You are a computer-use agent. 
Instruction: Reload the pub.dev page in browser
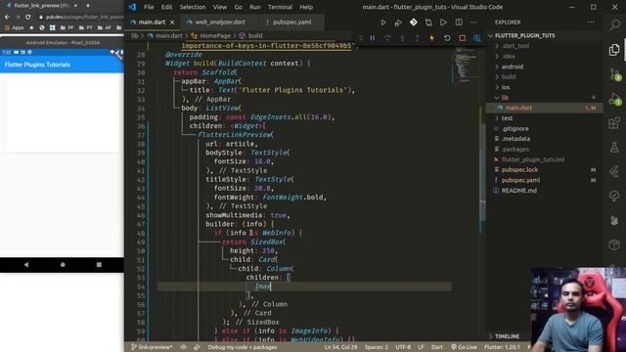[28, 18]
